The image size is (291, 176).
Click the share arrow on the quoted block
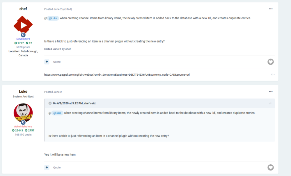coord(270,103)
